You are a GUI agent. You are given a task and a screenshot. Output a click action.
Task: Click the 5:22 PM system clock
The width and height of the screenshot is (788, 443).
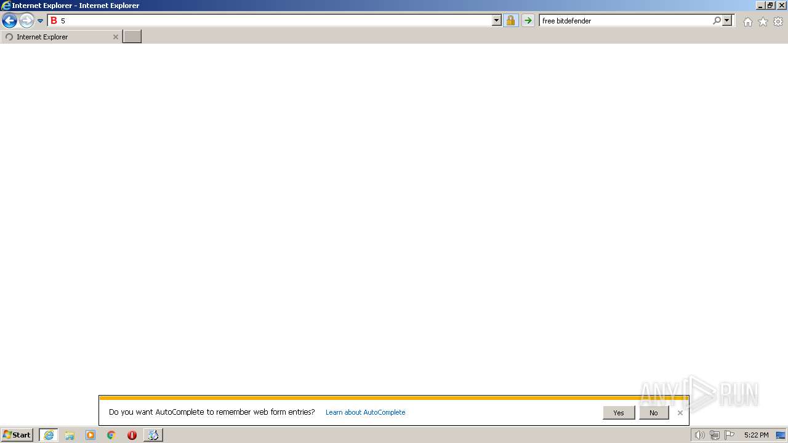point(756,435)
